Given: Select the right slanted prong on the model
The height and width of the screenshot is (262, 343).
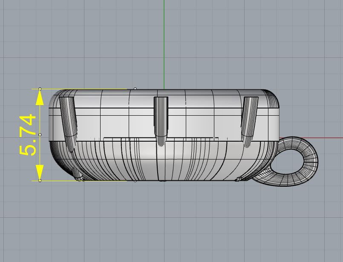Looking at the screenshot, I should click(x=249, y=117).
